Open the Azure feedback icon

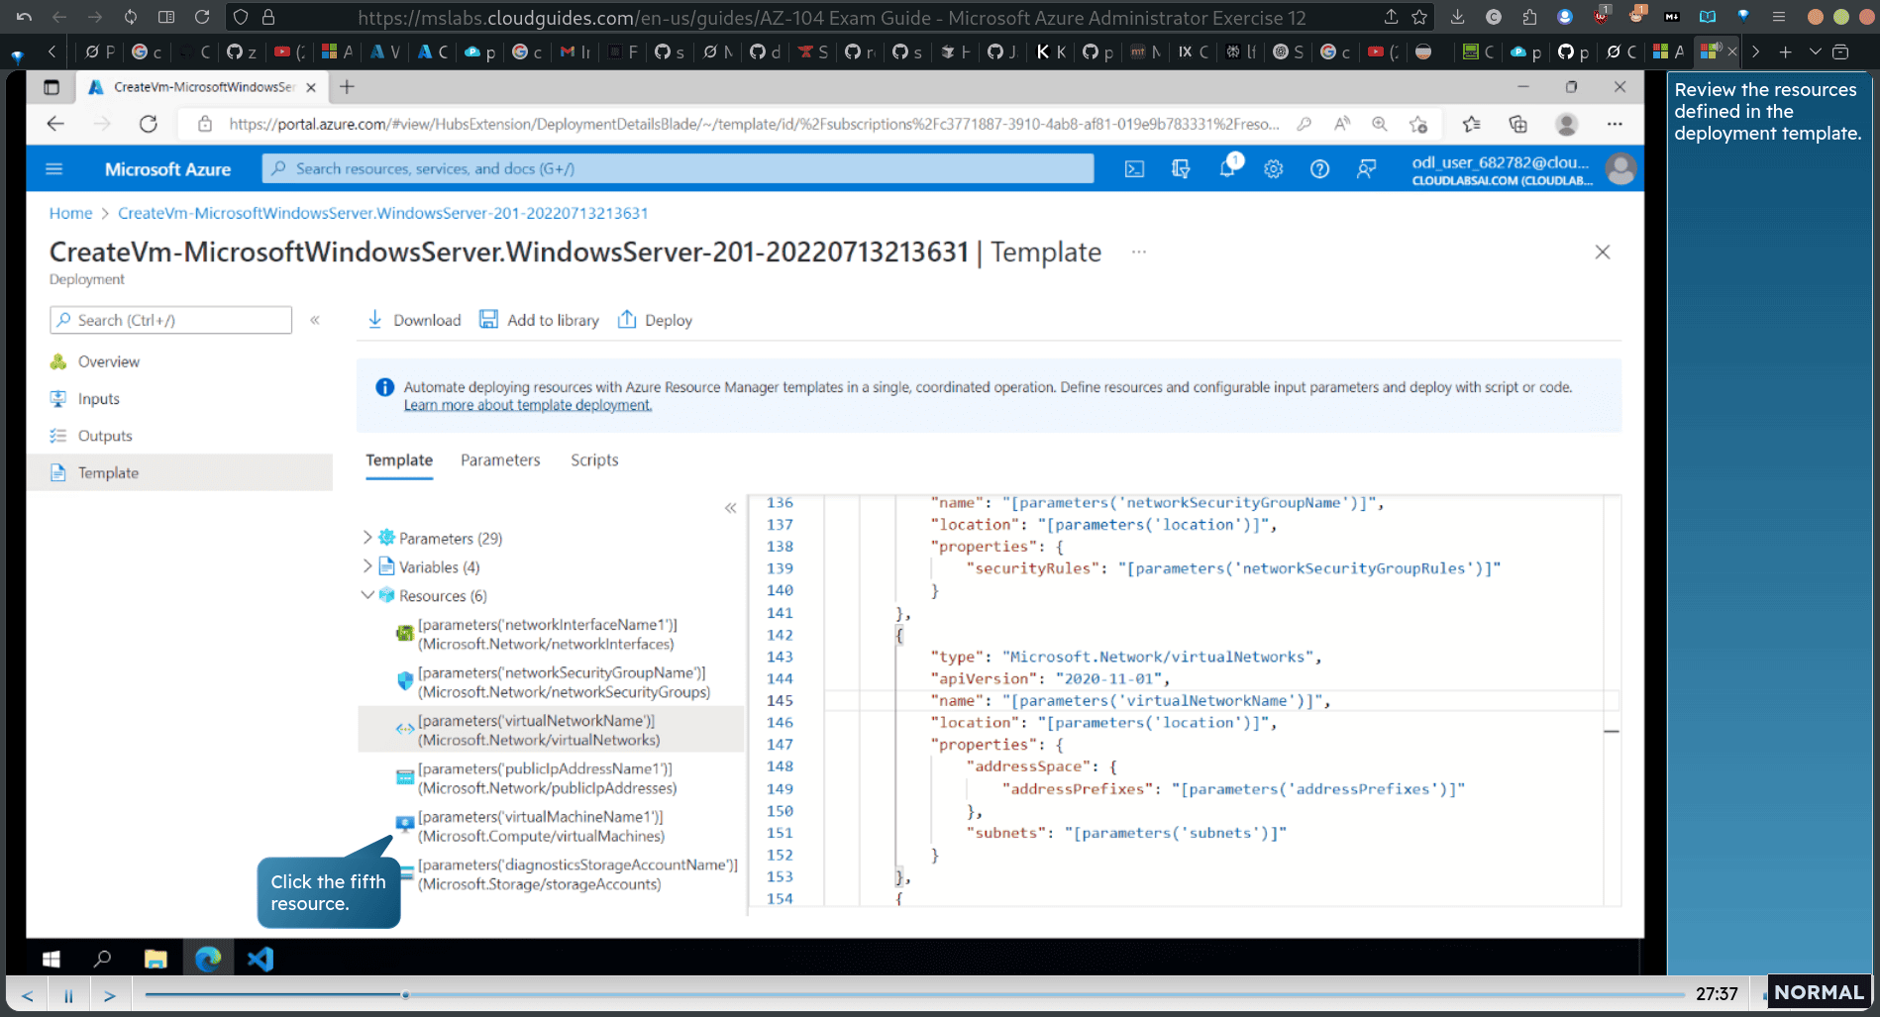[x=1366, y=169]
